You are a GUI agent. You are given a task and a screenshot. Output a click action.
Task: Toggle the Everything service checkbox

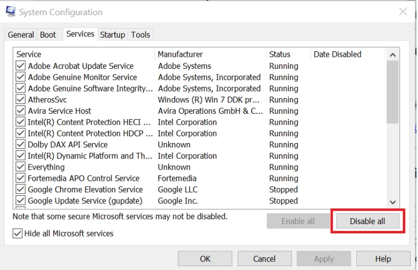(x=20, y=167)
